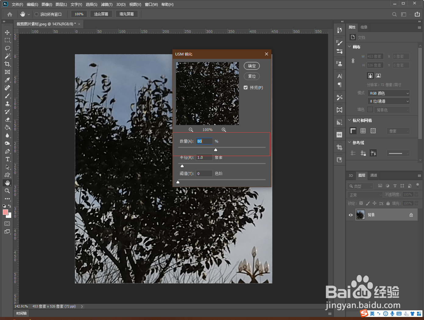424x320 pixels.
Task: Open the Paragraph panel icon
Action: click(x=340, y=85)
